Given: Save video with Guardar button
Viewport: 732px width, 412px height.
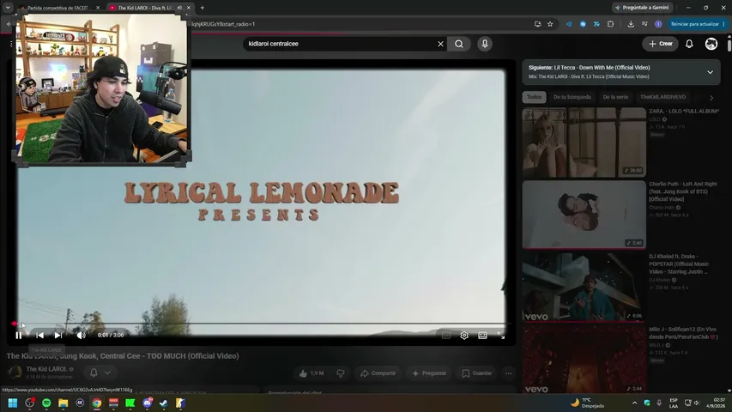Looking at the screenshot, I should click(476, 373).
